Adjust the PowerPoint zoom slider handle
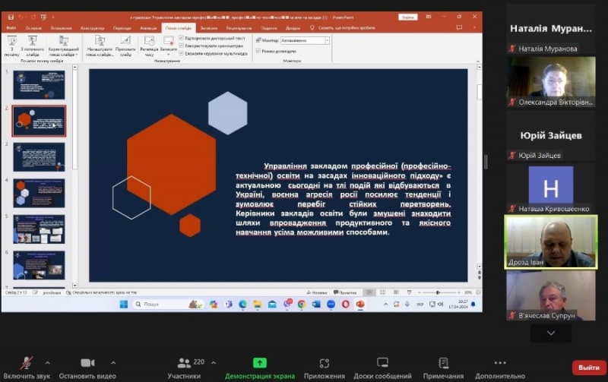The image size is (608, 382). coord(438,292)
